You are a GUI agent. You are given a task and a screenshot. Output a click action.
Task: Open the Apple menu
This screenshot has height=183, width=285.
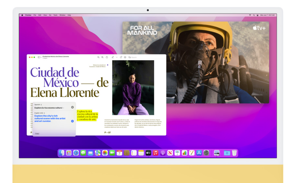click(22, 15)
